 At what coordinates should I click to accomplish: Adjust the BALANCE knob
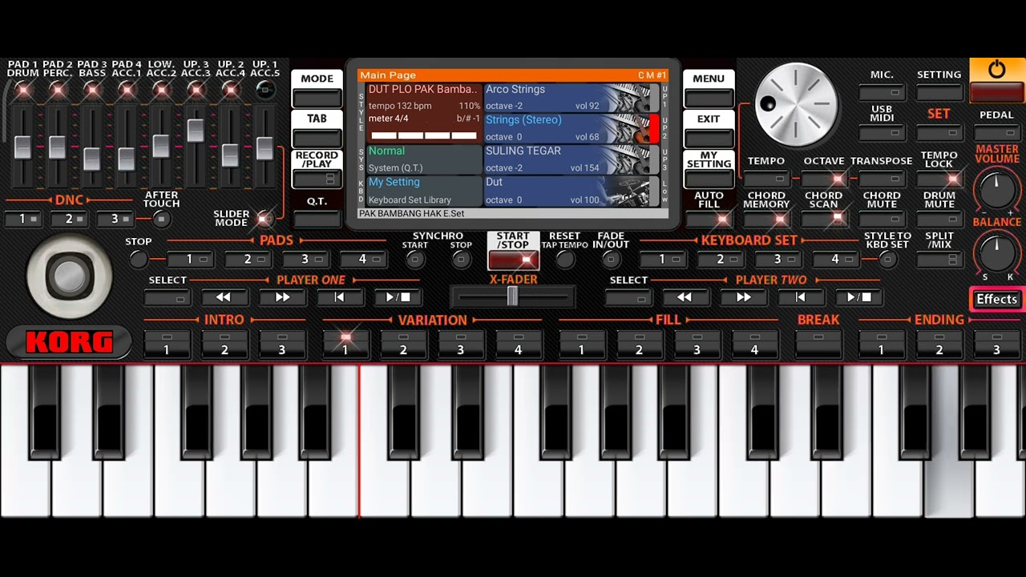997,252
